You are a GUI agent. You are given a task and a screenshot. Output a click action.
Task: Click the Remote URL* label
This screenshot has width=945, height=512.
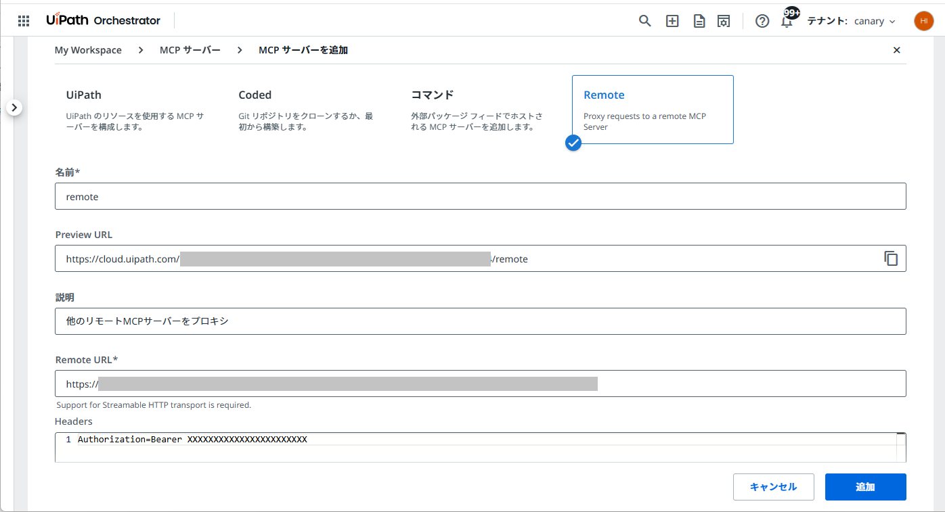click(x=87, y=359)
